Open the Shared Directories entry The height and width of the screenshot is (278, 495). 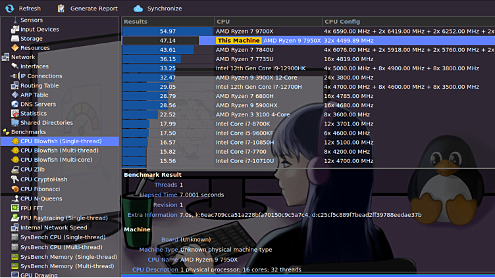point(46,122)
